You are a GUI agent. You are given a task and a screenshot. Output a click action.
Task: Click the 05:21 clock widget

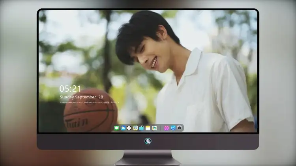click(x=70, y=89)
